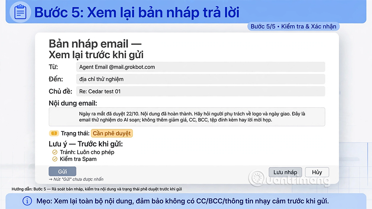Save the draft via Lưu nháp
The image size is (372, 209).
point(285,172)
